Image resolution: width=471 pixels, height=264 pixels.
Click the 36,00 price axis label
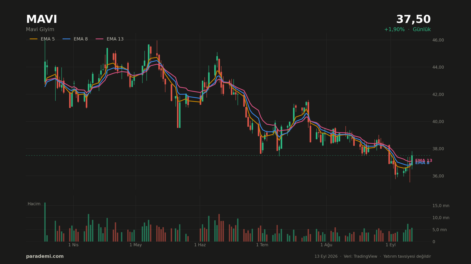(438, 176)
